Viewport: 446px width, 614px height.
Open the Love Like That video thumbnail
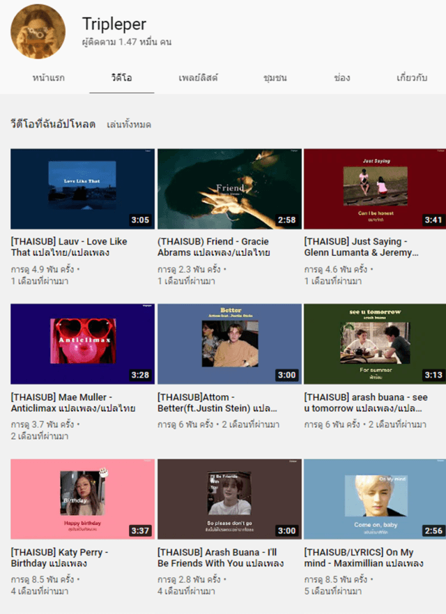point(83,189)
